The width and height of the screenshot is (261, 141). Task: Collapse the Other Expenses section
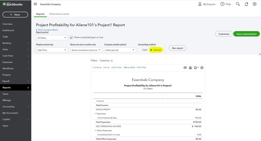tap(95, 131)
